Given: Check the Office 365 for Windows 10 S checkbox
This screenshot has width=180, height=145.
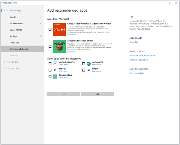Looking at the screenshot, I should pyautogui.click(x=50, y=29).
